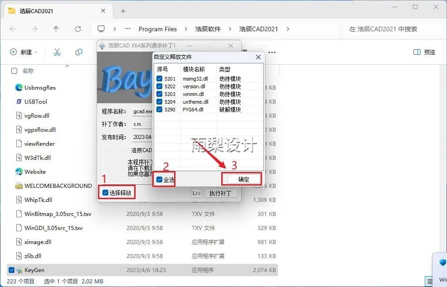The image size is (447, 287).
Task: Click 浩辰软件 in the breadcrumb
Action: (x=208, y=29)
